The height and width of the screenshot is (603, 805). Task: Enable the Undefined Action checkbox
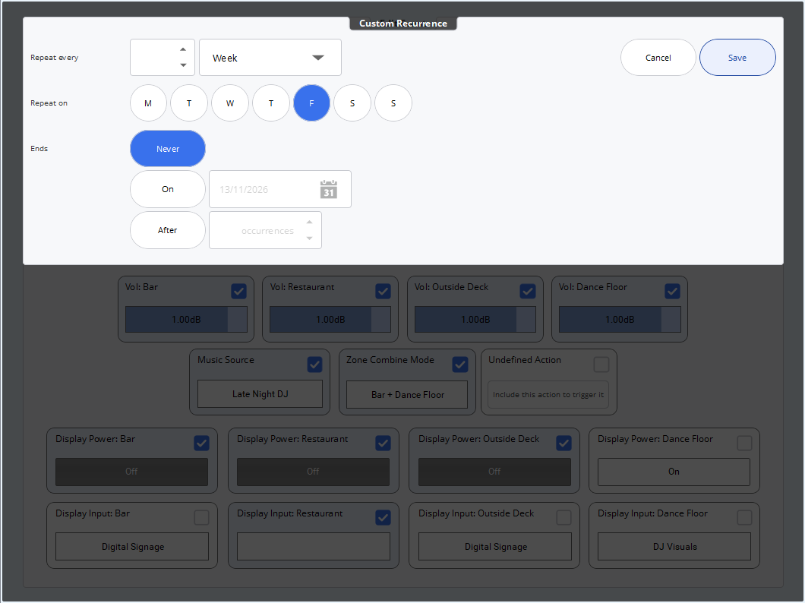click(x=601, y=365)
